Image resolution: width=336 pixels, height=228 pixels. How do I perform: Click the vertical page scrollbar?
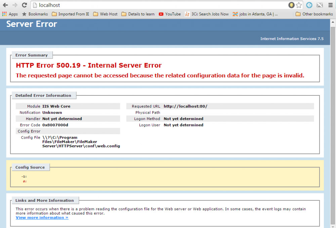333,101
